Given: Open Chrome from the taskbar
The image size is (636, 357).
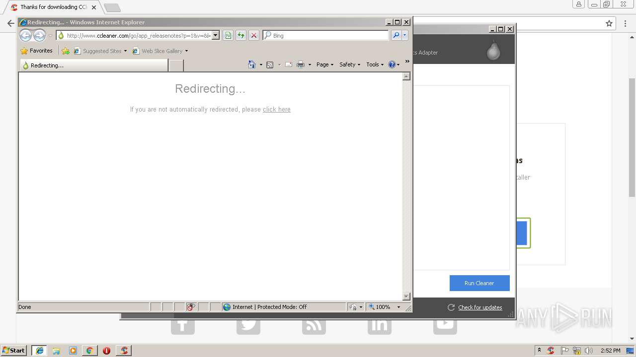Looking at the screenshot, I should coord(89,350).
